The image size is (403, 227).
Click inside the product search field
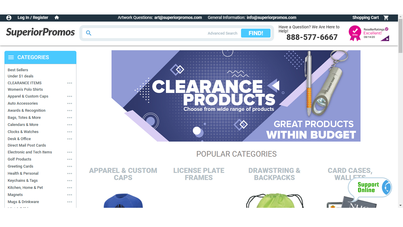149,33
